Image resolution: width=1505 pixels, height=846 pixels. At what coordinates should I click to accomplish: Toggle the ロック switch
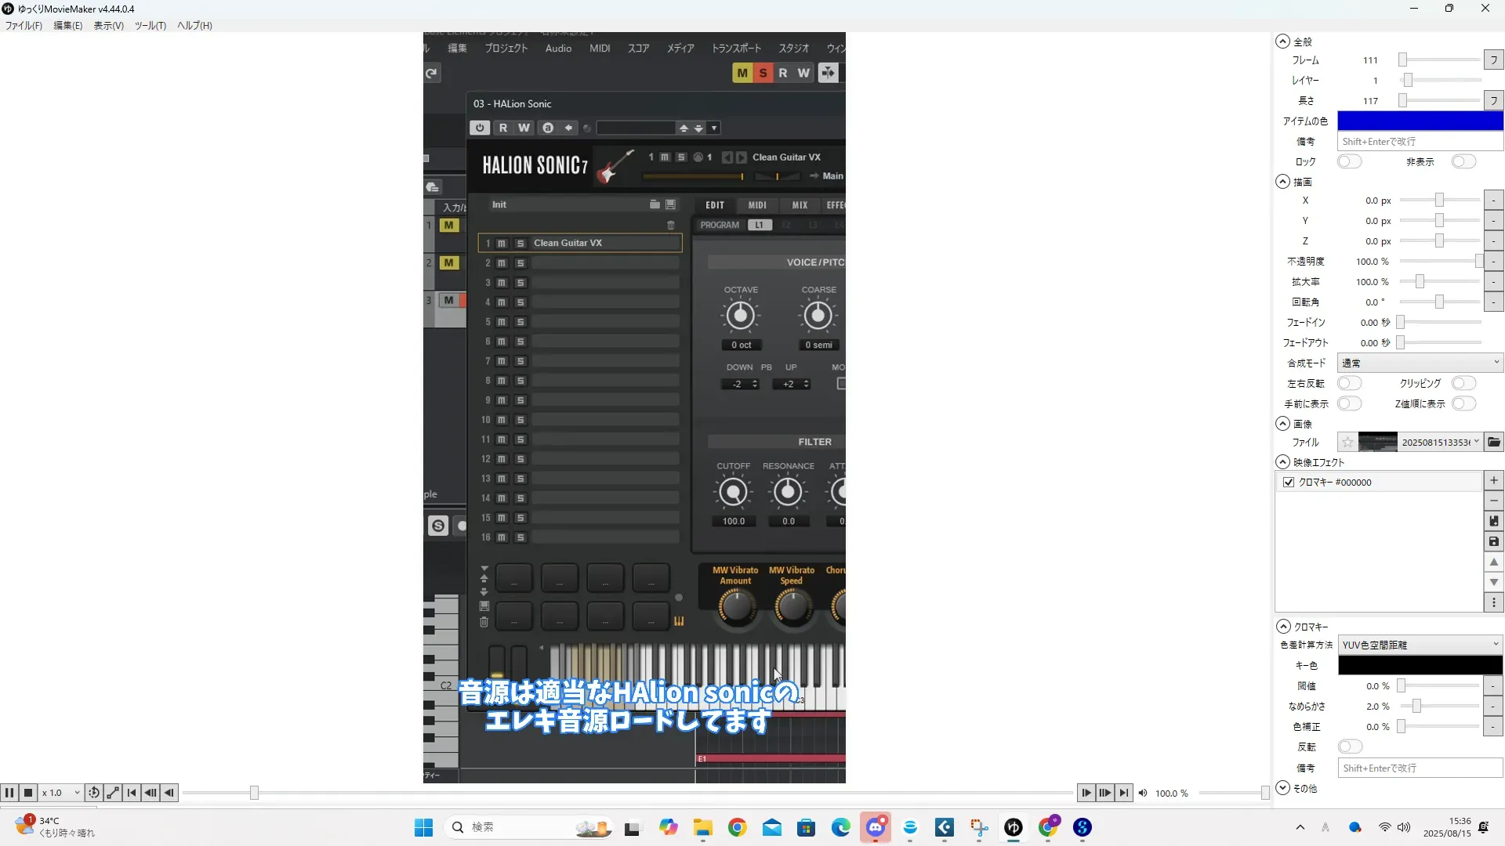click(x=1349, y=162)
